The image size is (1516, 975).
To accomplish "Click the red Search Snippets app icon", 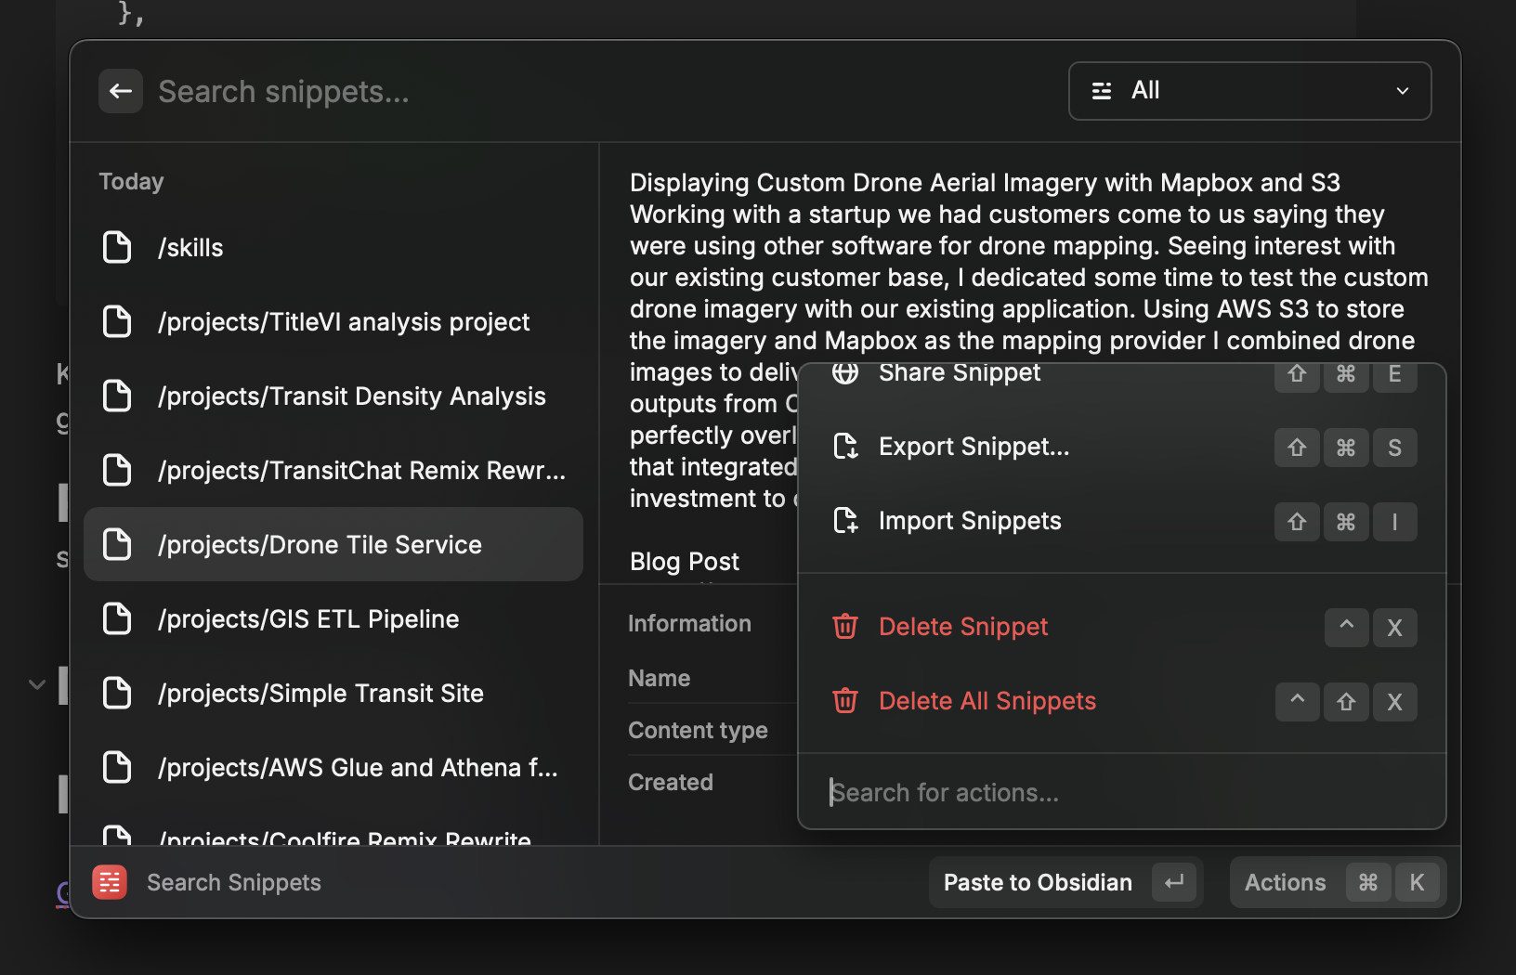I will pos(110,882).
